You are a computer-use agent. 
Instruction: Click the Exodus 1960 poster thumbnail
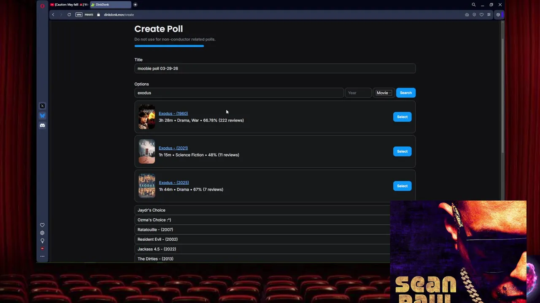[x=147, y=117]
